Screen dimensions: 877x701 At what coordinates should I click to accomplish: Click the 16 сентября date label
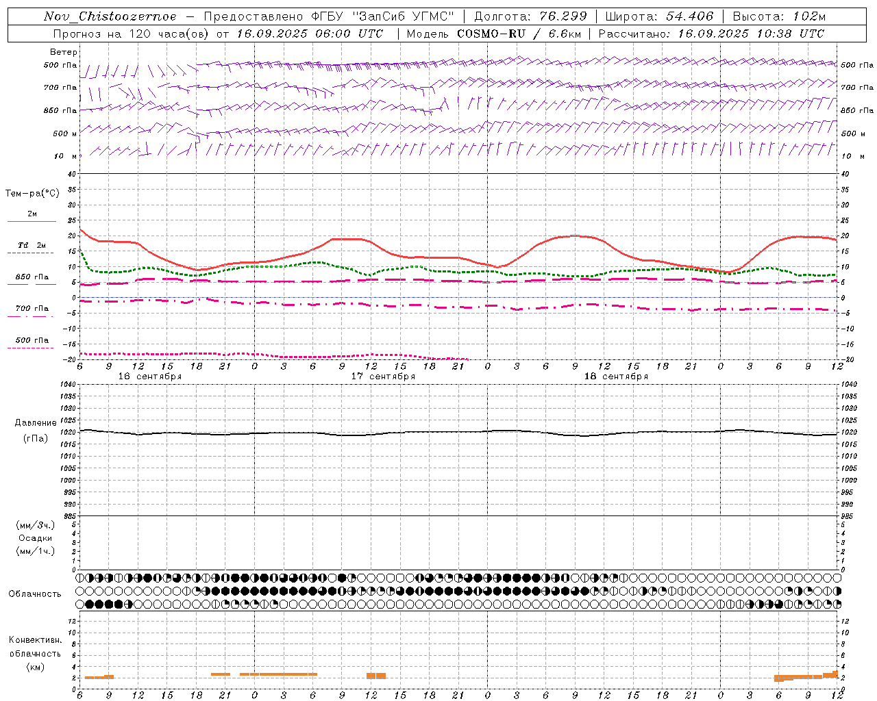(x=150, y=376)
